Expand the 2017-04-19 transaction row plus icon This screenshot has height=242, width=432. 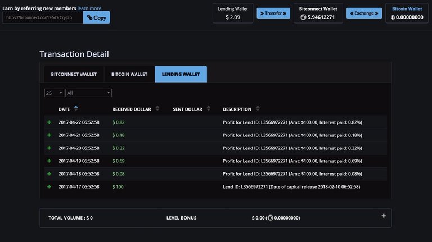click(x=49, y=161)
